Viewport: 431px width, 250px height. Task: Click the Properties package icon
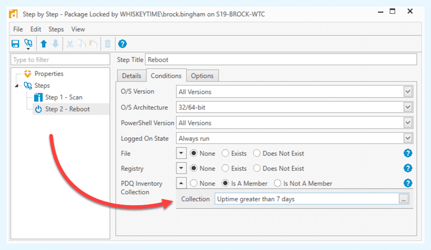coord(28,74)
